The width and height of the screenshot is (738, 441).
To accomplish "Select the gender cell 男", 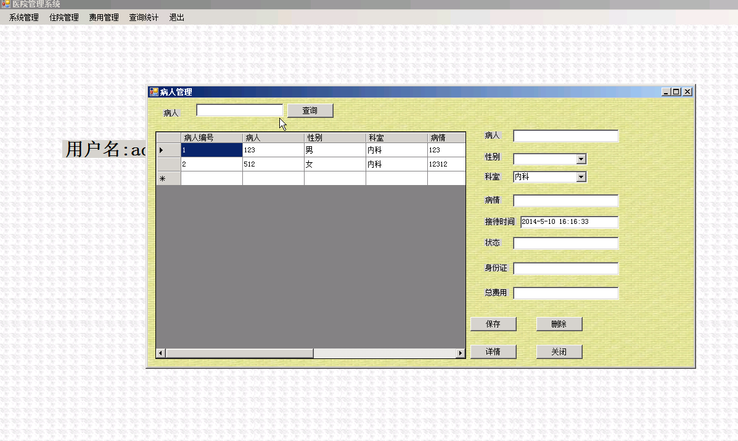I will coord(335,150).
